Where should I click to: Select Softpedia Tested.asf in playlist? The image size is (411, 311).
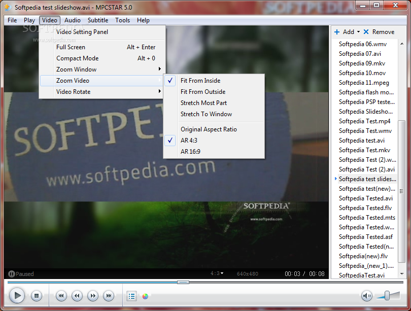pyautogui.click(x=366, y=237)
